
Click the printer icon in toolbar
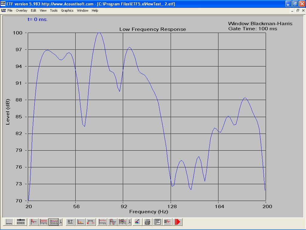(147, 222)
